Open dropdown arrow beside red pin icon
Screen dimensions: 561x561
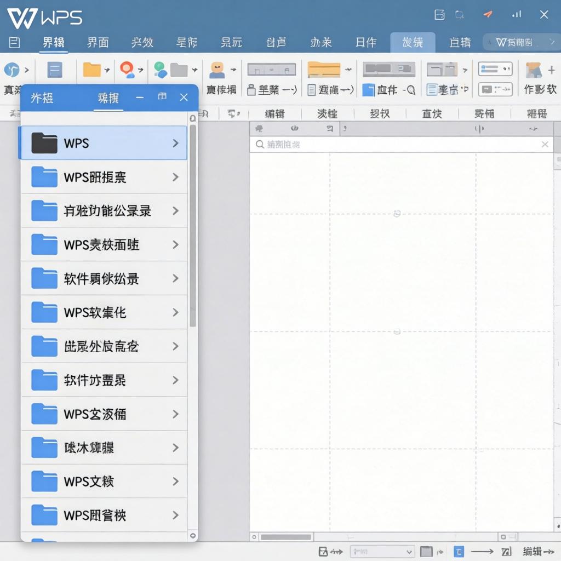click(x=141, y=70)
